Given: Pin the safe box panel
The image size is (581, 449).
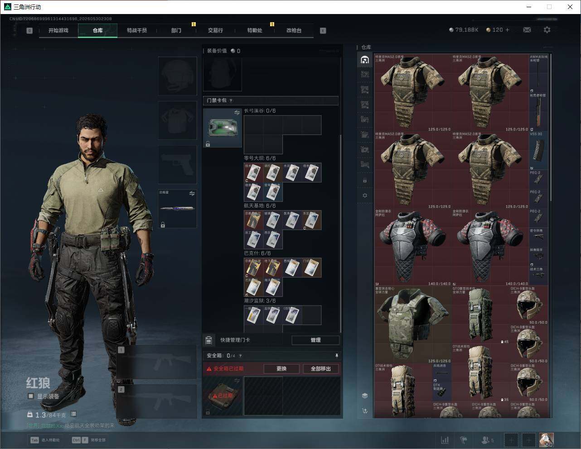Looking at the screenshot, I should click(336, 356).
